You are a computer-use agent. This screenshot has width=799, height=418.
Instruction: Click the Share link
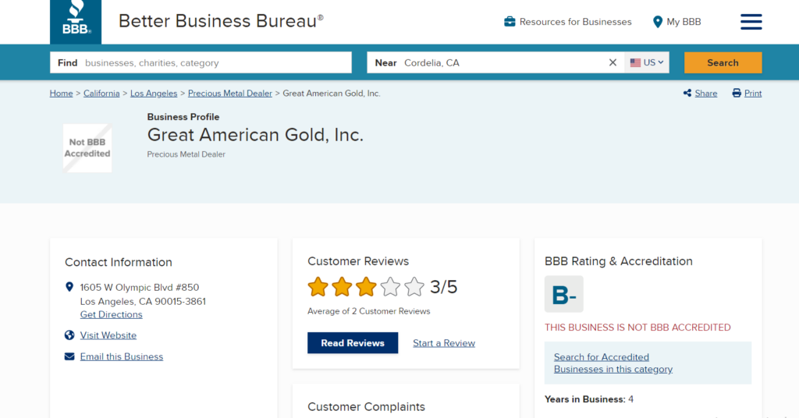(705, 93)
